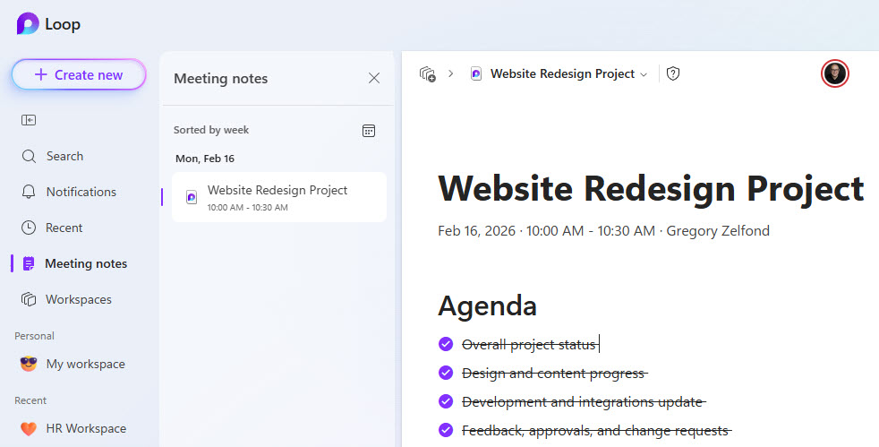
Task: Open the calendar view icon beside Sorted by week
Action: tap(368, 131)
